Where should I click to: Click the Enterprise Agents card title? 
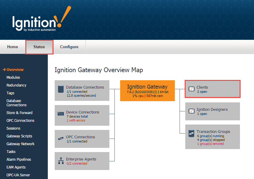(x=81, y=159)
